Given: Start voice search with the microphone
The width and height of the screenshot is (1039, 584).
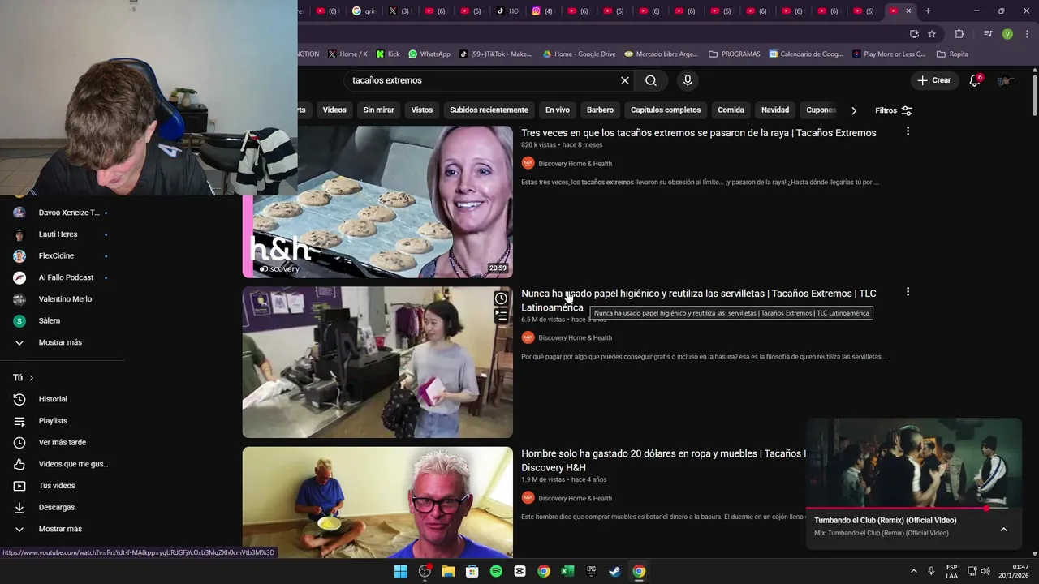Looking at the screenshot, I should click(x=688, y=80).
